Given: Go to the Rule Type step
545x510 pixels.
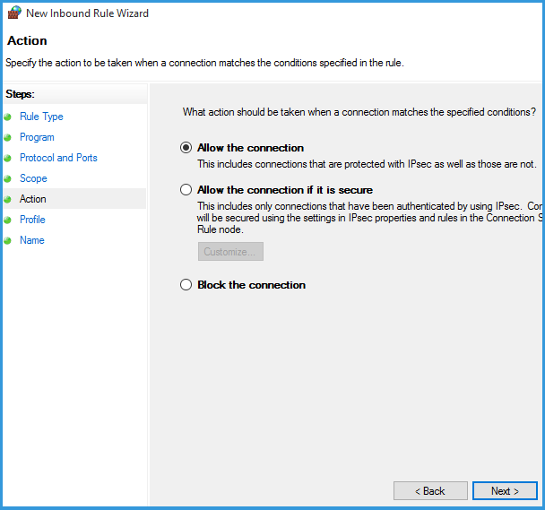Looking at the screenshot, I should tap(41, 117).
